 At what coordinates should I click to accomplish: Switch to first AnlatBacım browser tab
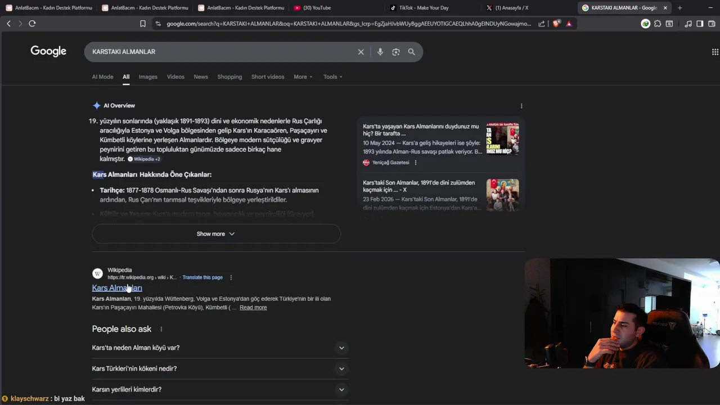[49, 8]
